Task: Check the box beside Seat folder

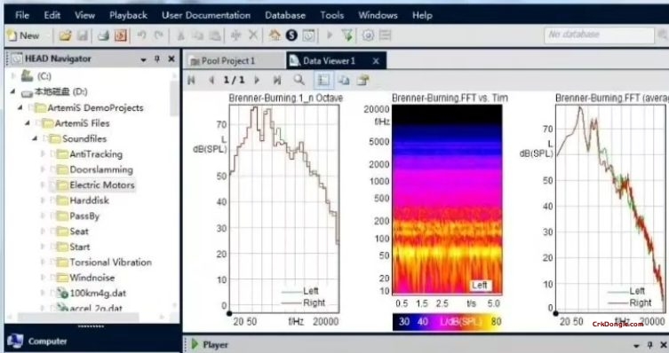Action: tap(53, 231)
